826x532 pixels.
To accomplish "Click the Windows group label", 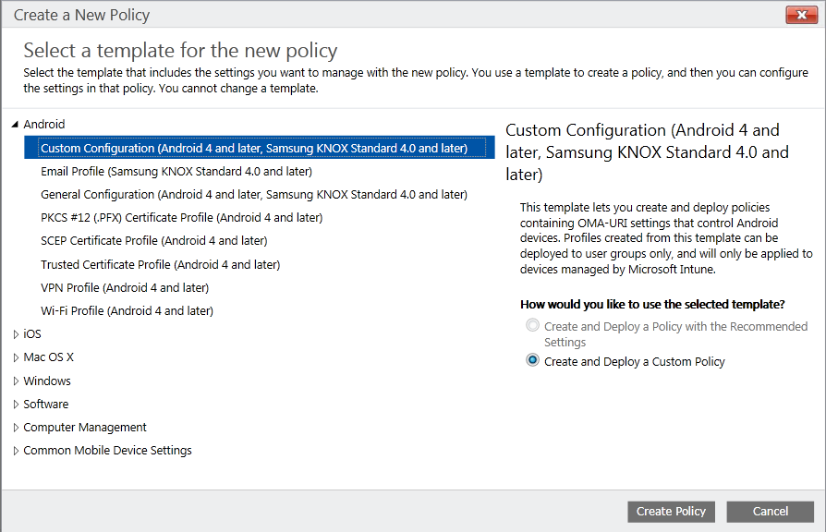I will (47, 381).
